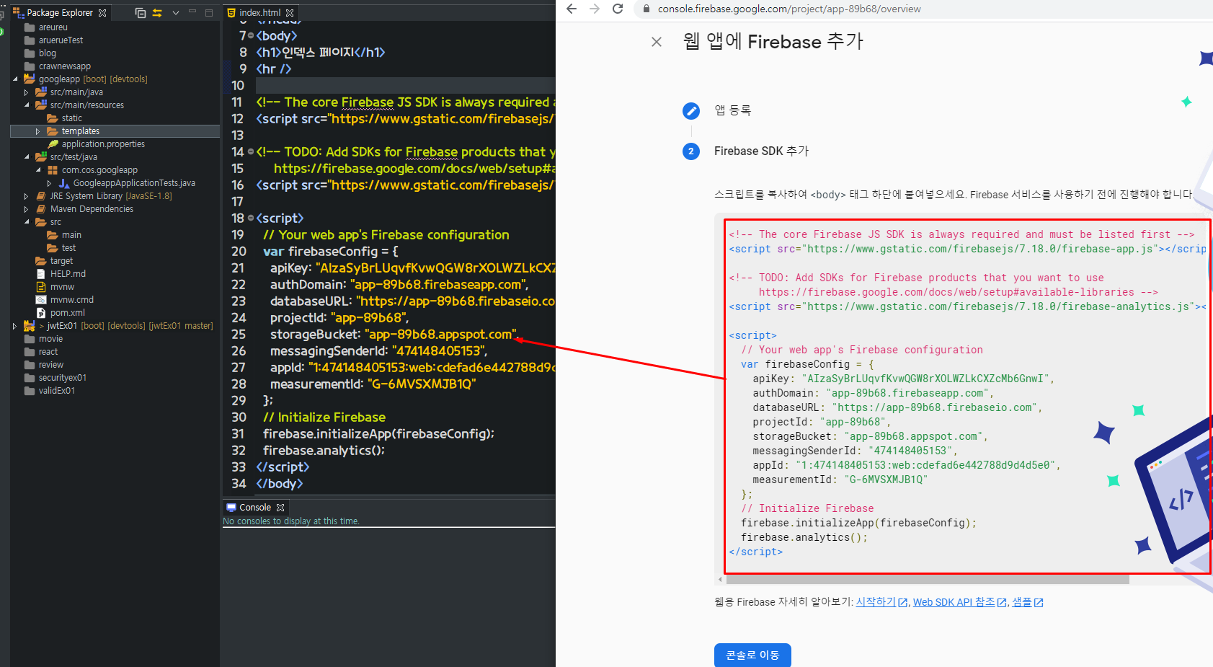This screenshot has height=667, width=1213.
Task: Open application.properties leaf icon
Action: pos(53,144)
